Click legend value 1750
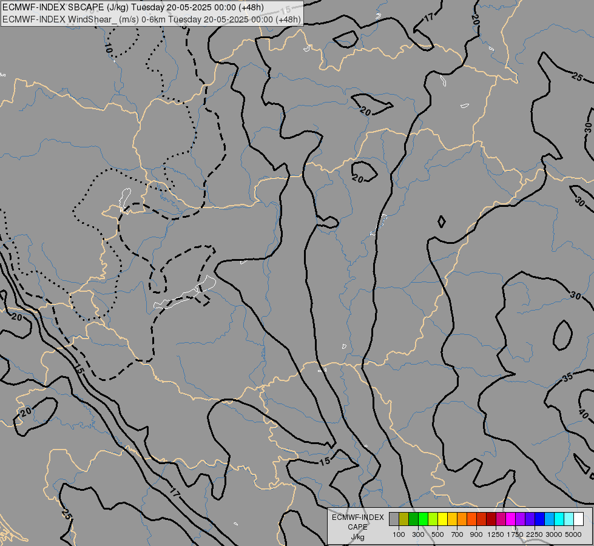 click(515, 534)
